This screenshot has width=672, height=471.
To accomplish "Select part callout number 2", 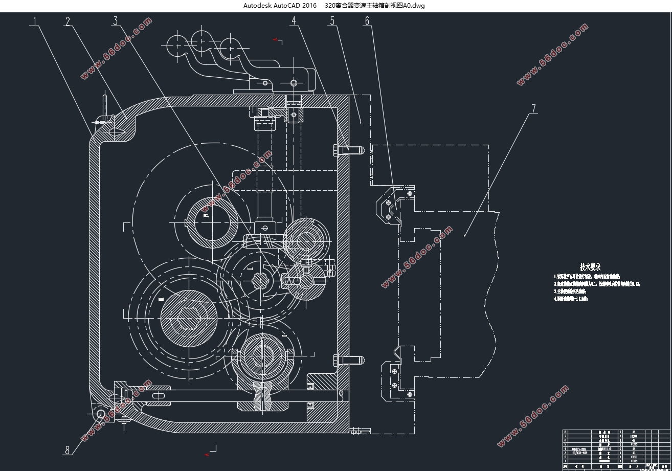I will [x=68, y=21].
